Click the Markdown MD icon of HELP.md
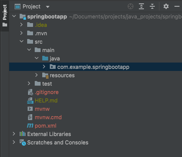 30,101
